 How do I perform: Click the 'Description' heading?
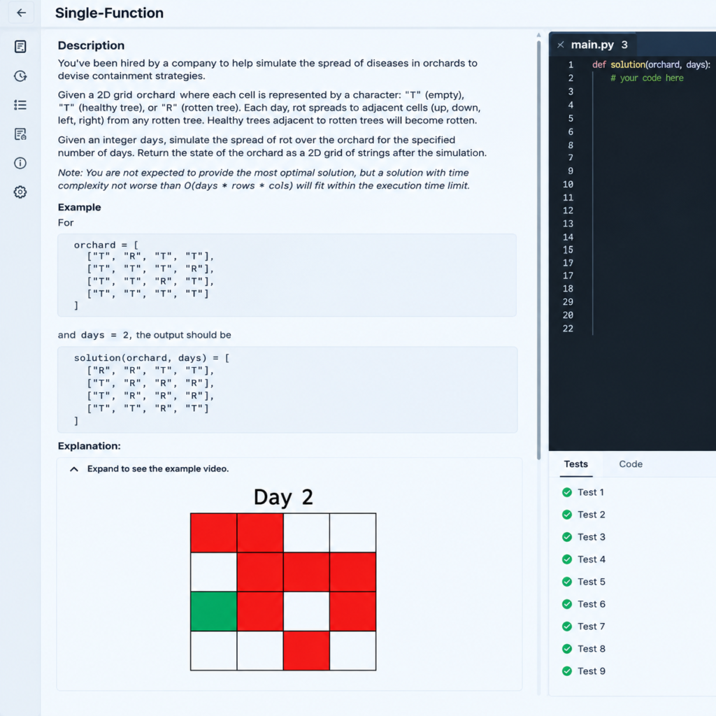[91, 45]
